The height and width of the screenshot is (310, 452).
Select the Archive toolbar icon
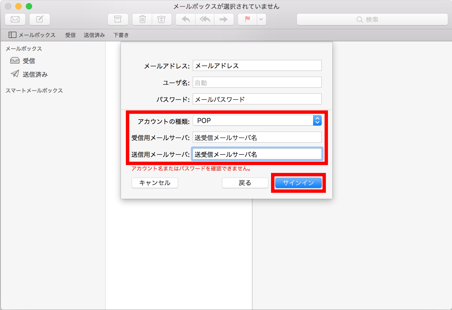pyautogui.click(x=118, y=19)
